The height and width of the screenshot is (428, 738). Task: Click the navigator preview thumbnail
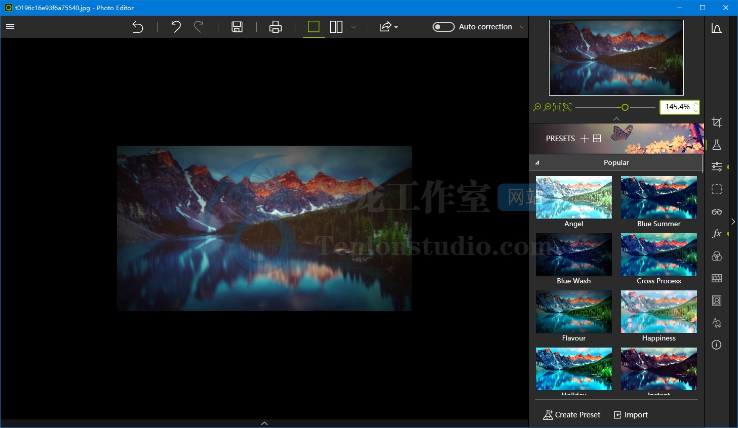click(616, 58)
